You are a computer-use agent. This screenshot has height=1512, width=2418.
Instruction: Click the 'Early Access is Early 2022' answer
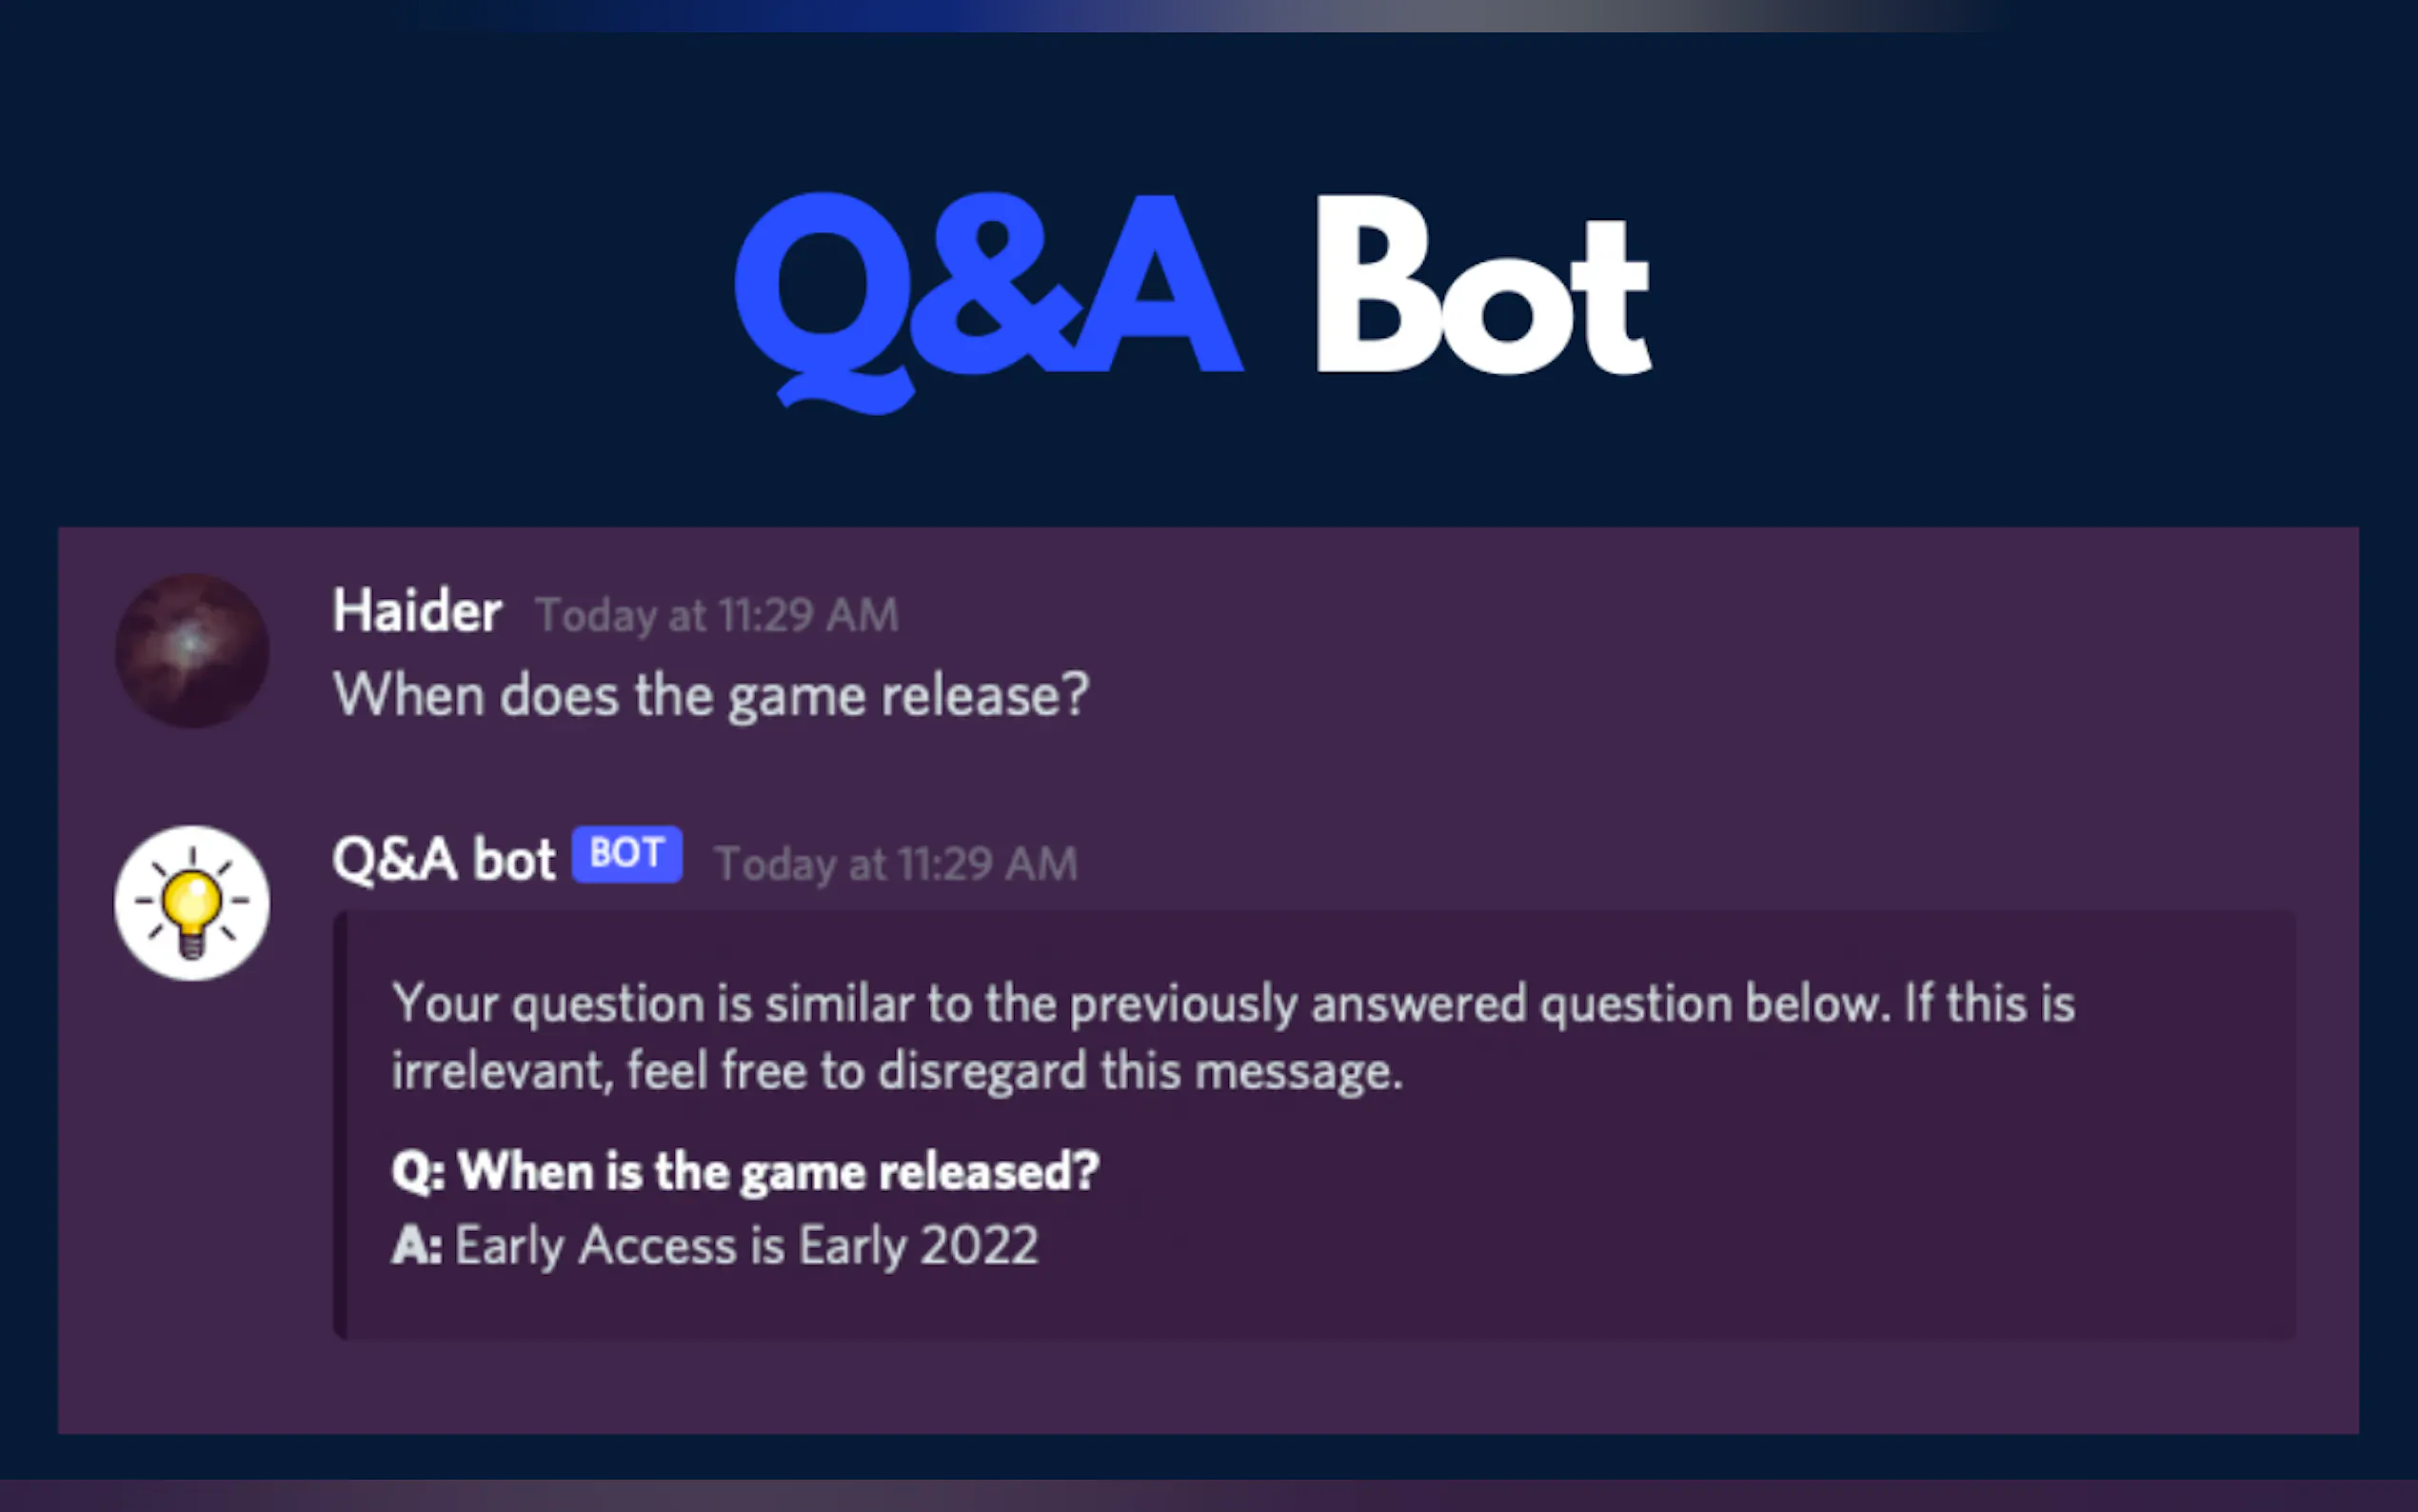coord(745,1246)
